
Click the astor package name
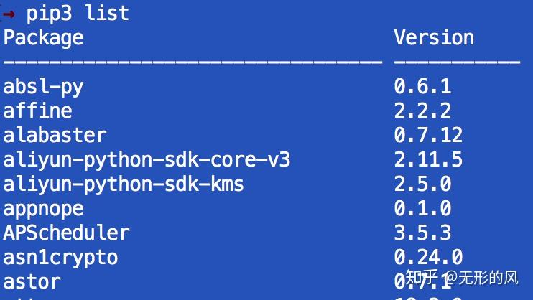[32, 281]
